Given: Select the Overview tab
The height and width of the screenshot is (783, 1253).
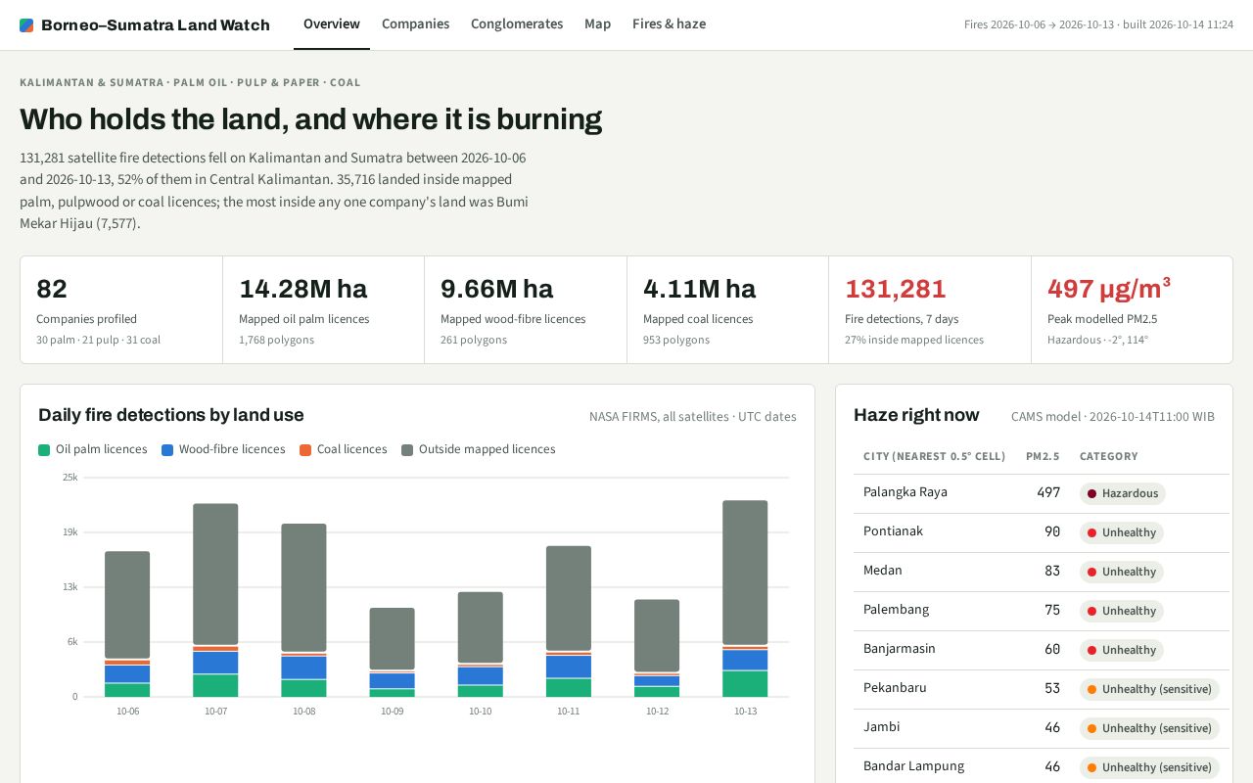Looking at the screenshot, I should tap(332, 23).
